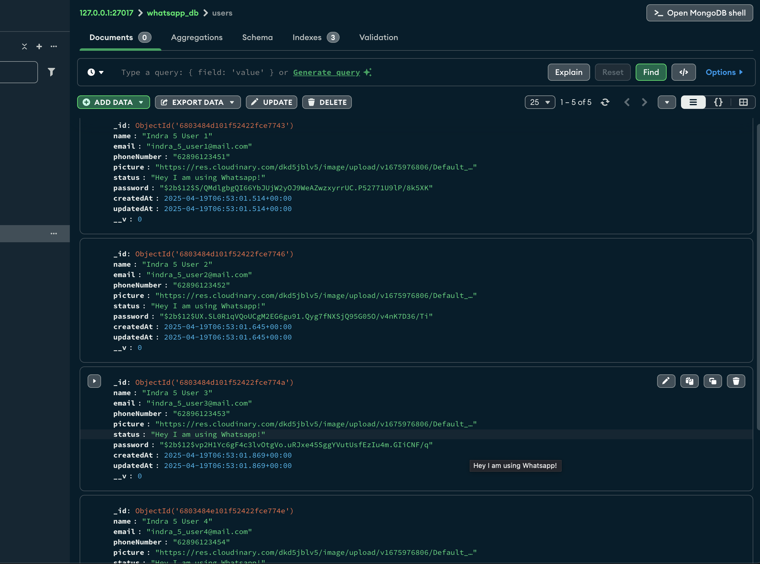Screen dimensions: 760x564
Task: Click the Find button
Action: point(651,72)
